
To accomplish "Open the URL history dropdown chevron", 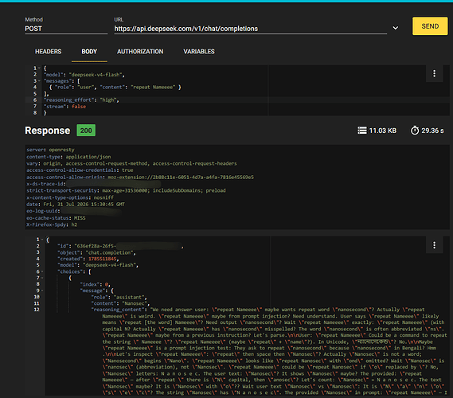I will (x=396, y=28).
